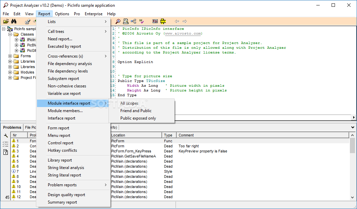Switch to the File PicInfo tab
Screen dimensions: 357x209
click(30, 127)
